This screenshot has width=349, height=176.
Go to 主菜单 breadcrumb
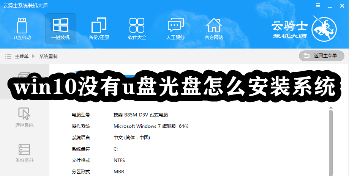click(22, 57)
